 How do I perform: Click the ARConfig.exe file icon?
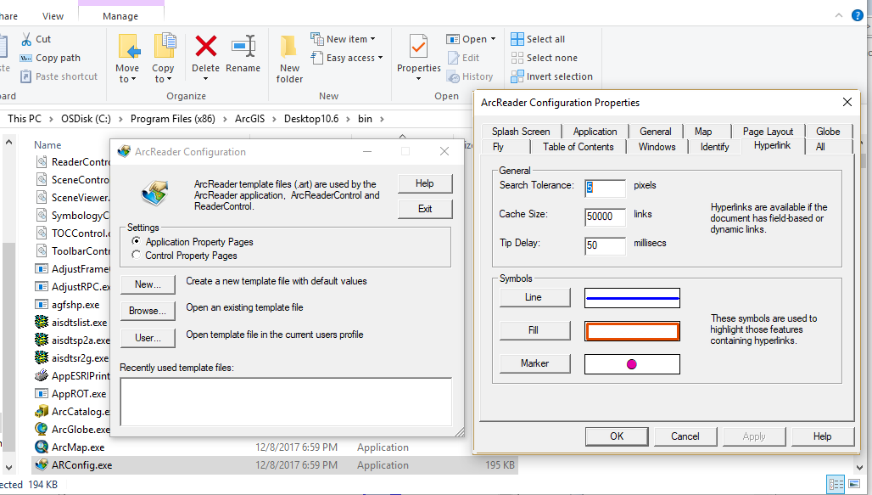42,464
